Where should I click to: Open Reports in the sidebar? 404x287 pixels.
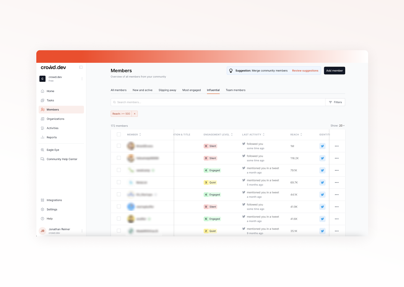pos(61,137)
